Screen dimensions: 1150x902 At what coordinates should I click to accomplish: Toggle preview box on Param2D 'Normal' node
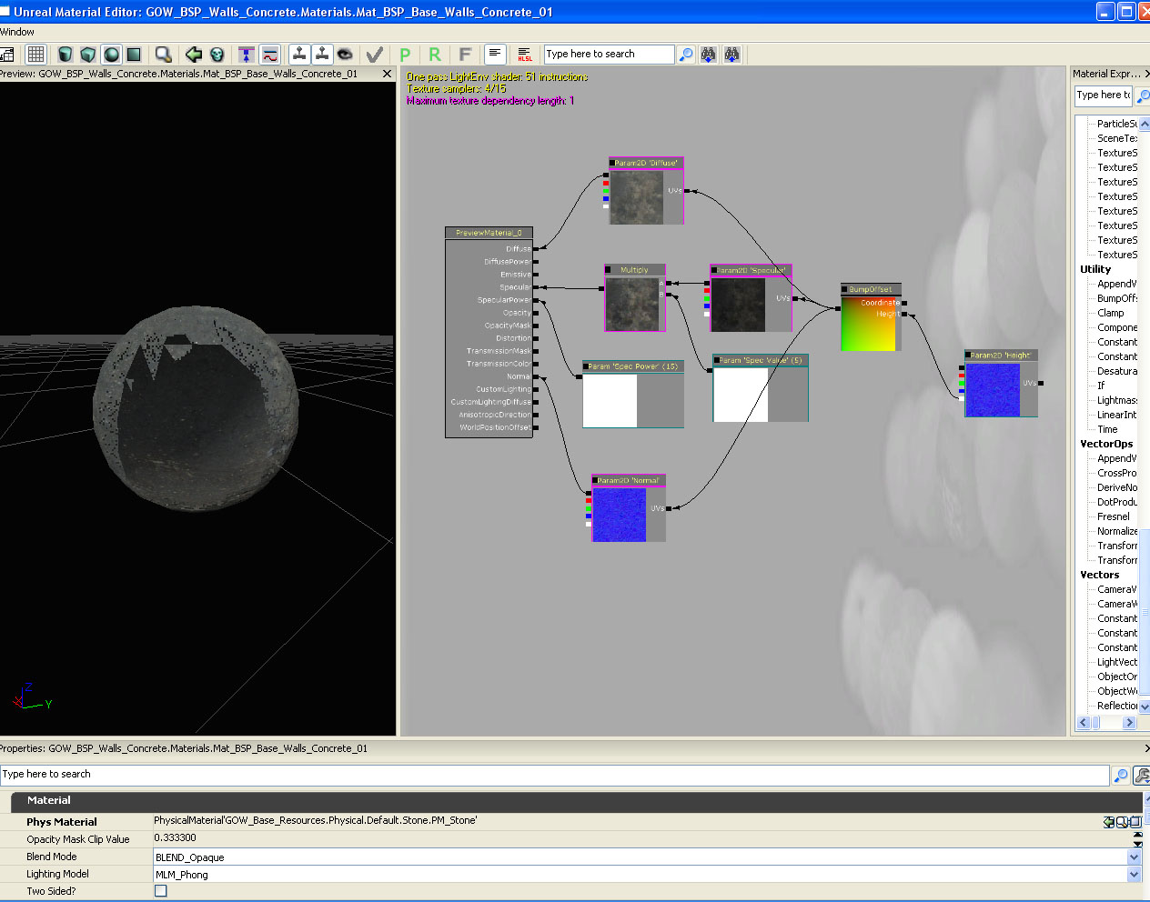point(595,480)
